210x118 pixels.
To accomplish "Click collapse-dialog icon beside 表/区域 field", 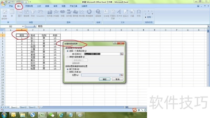I will (x=122, y=54).
